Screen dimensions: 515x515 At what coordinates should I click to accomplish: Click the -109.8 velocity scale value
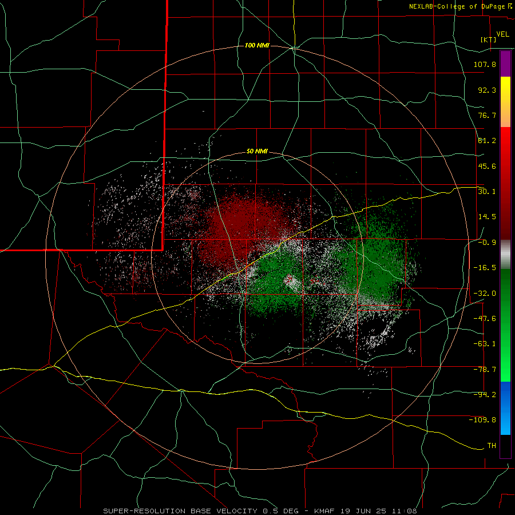pyautogui.click(x=482, y=420)
